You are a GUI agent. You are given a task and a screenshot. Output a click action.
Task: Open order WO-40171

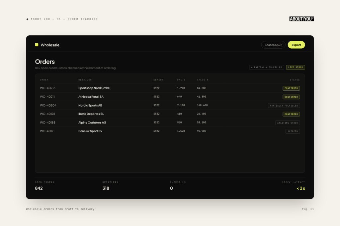47,131
